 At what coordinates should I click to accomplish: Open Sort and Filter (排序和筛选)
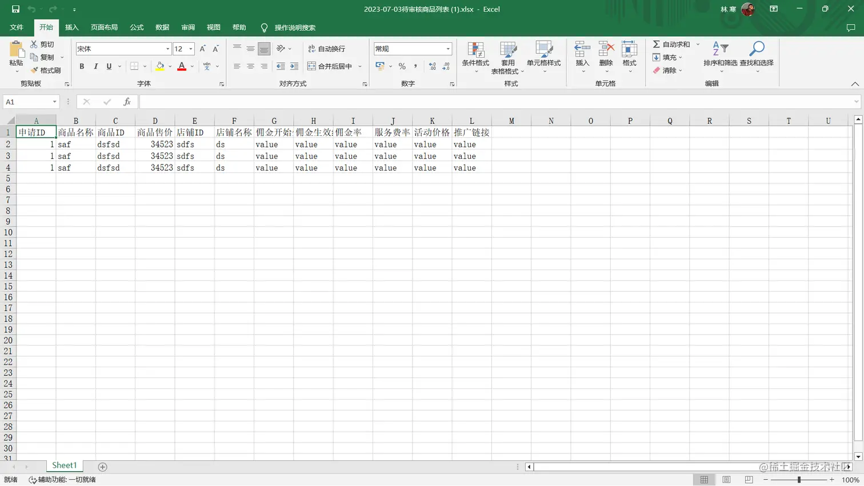pyautogui.click(x=720, y=57)
